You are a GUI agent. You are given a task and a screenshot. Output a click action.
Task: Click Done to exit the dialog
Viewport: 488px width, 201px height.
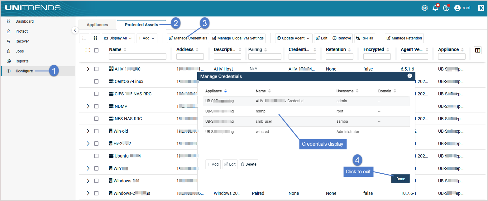pos(401,179)
